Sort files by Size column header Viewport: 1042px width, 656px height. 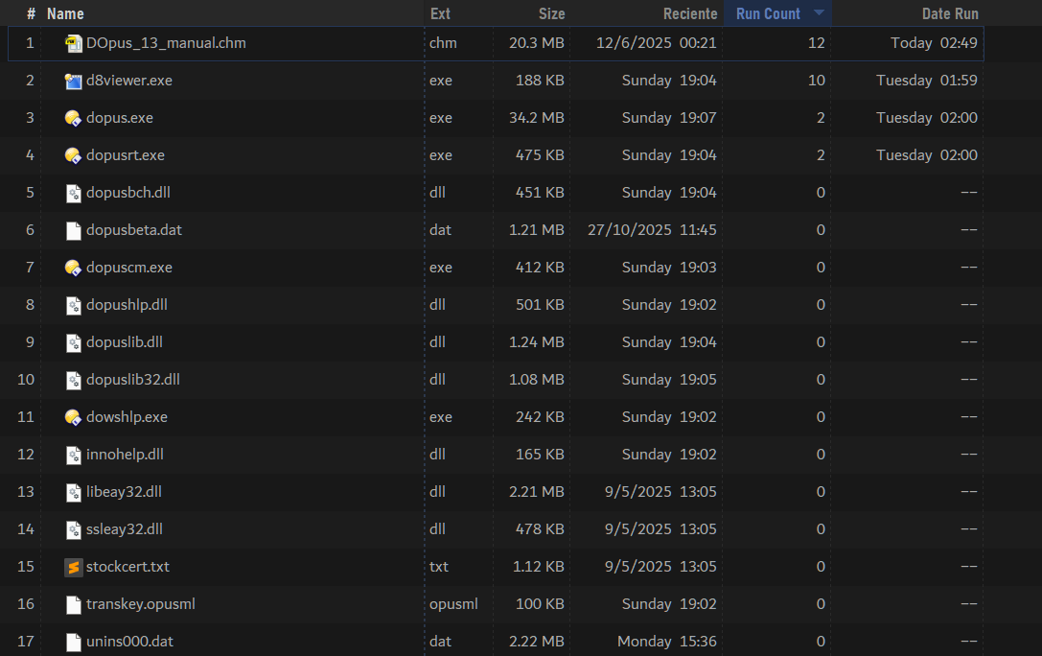click(551, 13)
